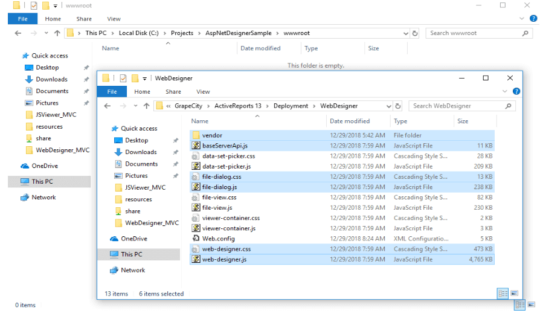The image size is (543, 313).
Task: Click the data-set-picker.css file icon
Action: (195, 156)
